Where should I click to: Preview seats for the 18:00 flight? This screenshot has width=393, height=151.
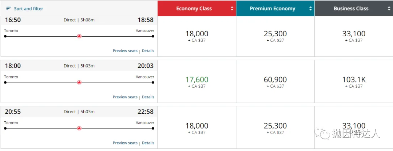(x=125, y=97)
